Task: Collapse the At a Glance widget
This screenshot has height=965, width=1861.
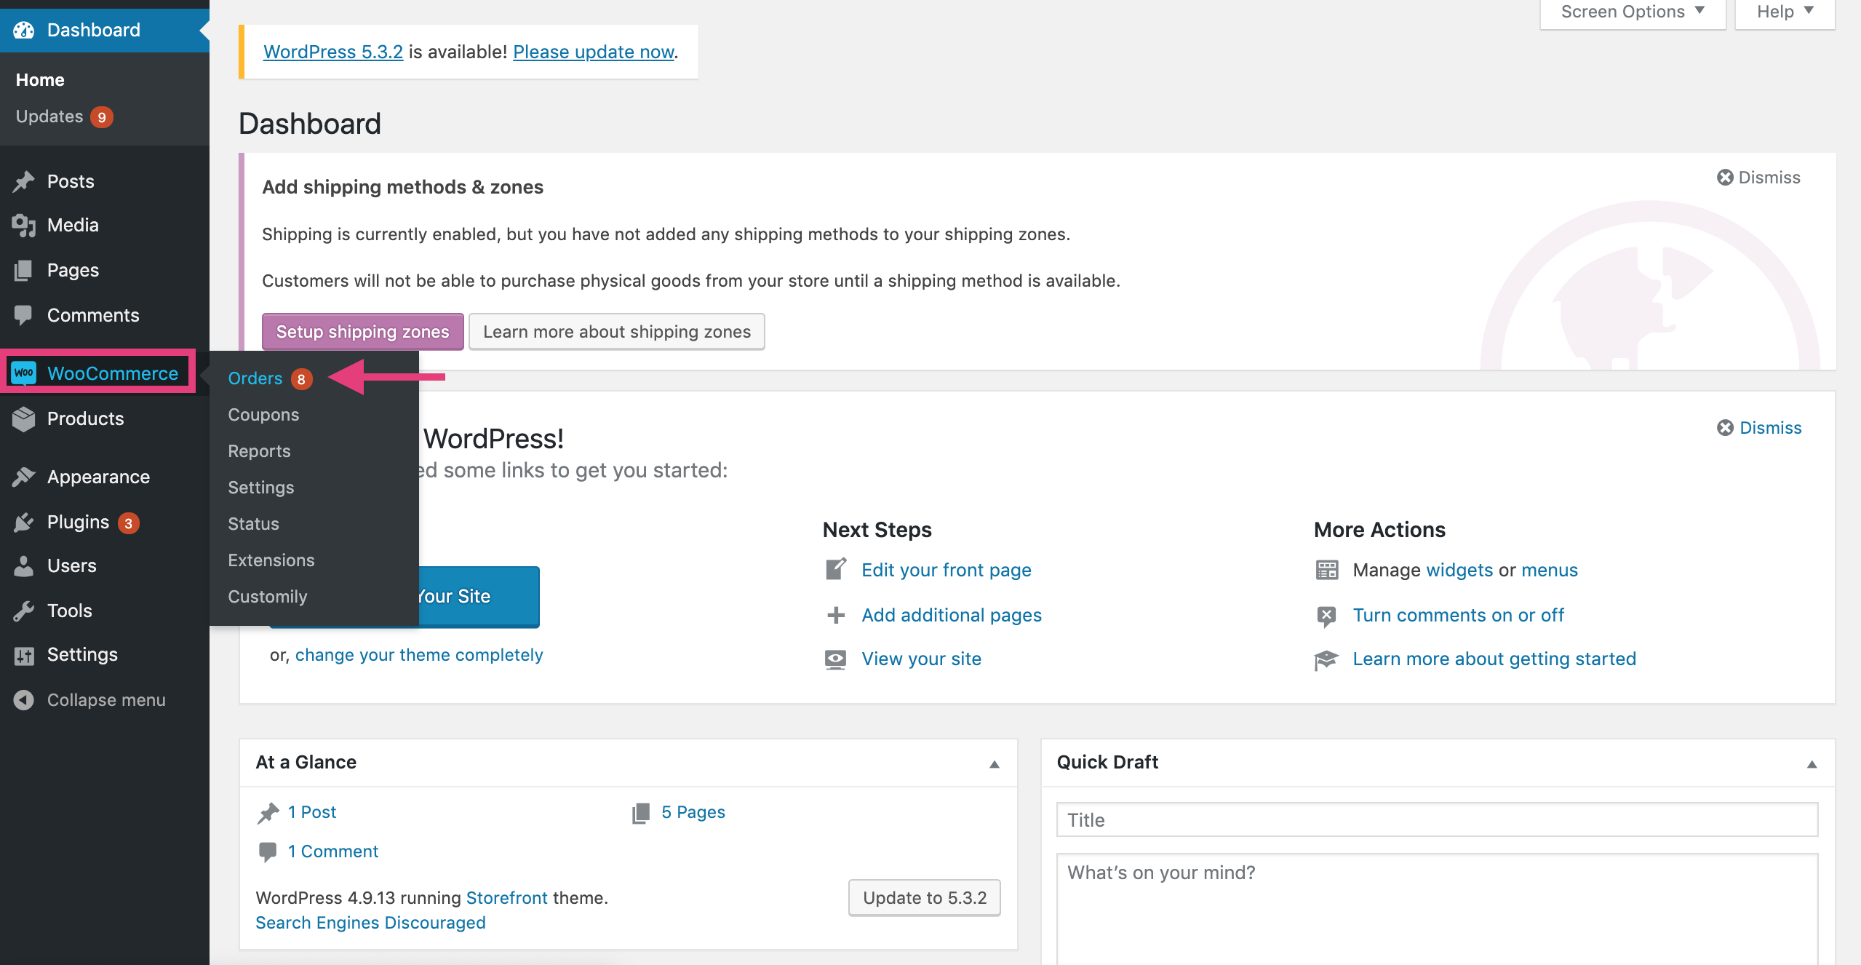Action: [995, 763]
